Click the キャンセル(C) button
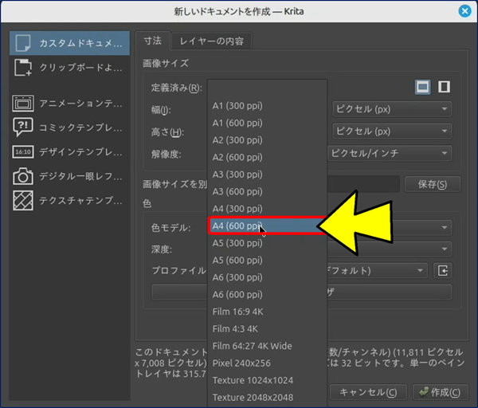Image resolution: width=478 pixels, height=408 pixels. (x=368, y=392)
